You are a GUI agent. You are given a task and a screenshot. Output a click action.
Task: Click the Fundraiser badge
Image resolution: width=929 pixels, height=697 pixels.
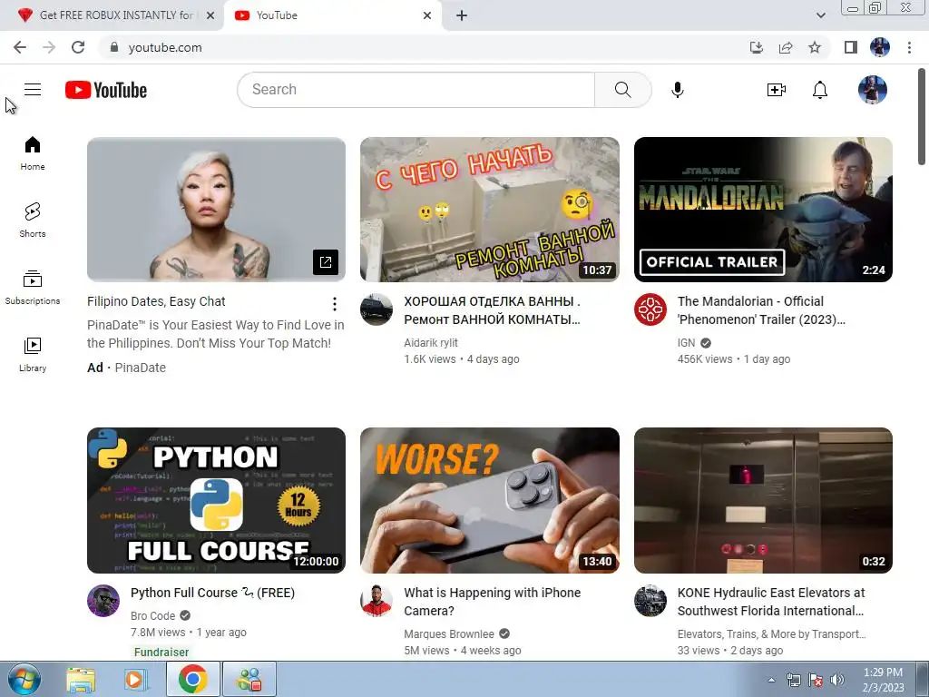(161, 652)
